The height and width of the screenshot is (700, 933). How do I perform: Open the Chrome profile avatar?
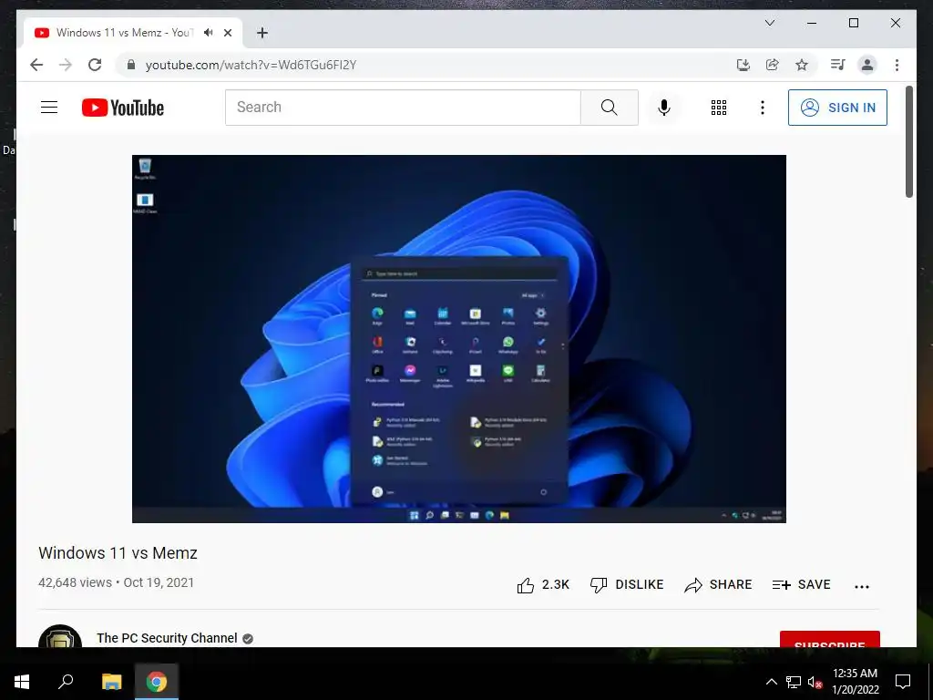[x=867, y=65]
